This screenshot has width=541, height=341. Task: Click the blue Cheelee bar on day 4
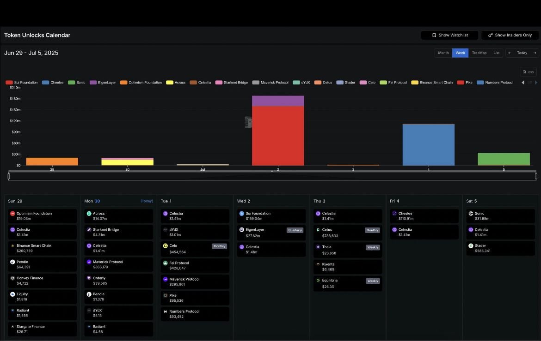click(x=428, y=145)
